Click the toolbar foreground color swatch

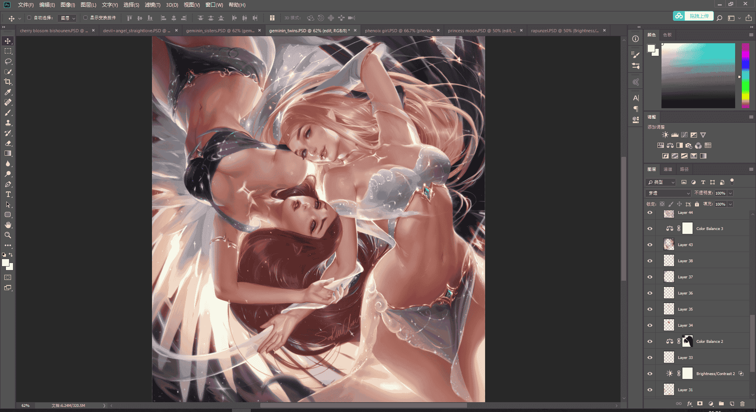6,263
